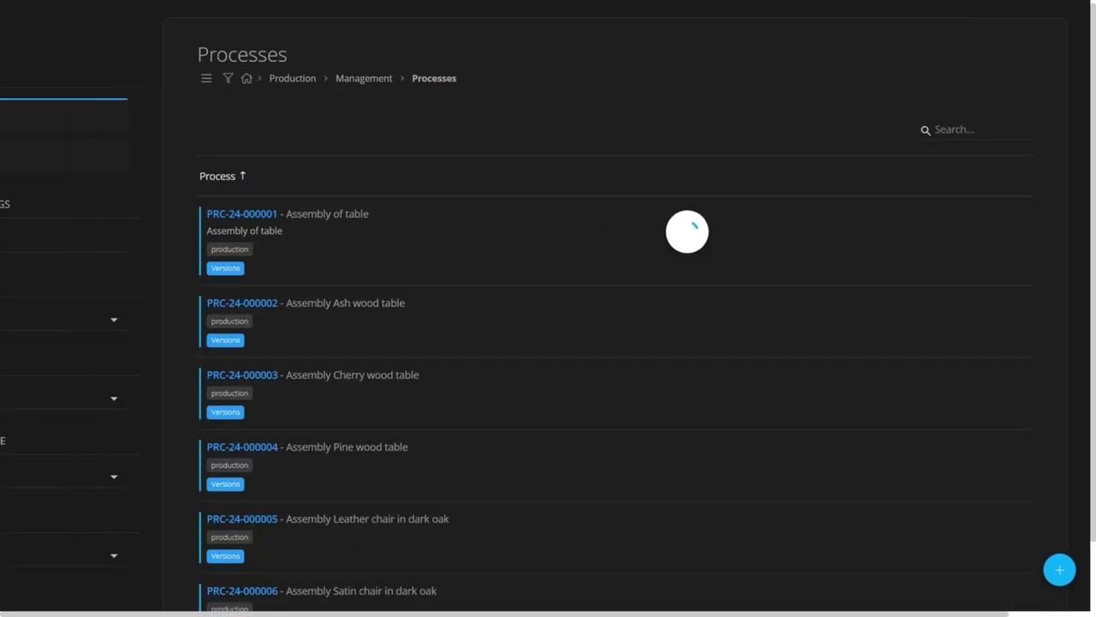Viewport: 1096px width, 617px height.
Task: Expand first sidebar dropdown arrow
Action: [114, 320]
